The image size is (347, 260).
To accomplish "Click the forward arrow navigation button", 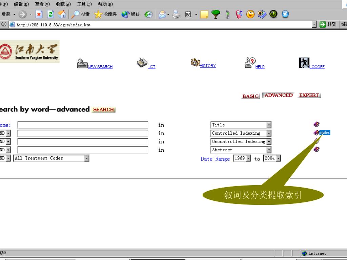I will pos(22,14).
